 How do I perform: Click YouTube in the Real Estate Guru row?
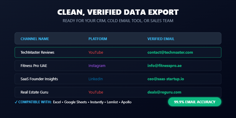[x=96, y=92]
